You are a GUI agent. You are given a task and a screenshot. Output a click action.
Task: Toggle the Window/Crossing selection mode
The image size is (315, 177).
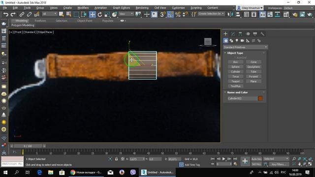coord(84,14)
